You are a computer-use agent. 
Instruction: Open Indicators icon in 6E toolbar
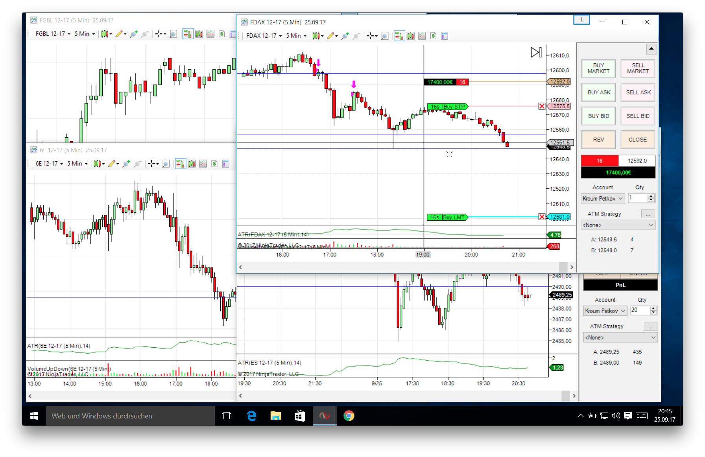coord(203,164)
